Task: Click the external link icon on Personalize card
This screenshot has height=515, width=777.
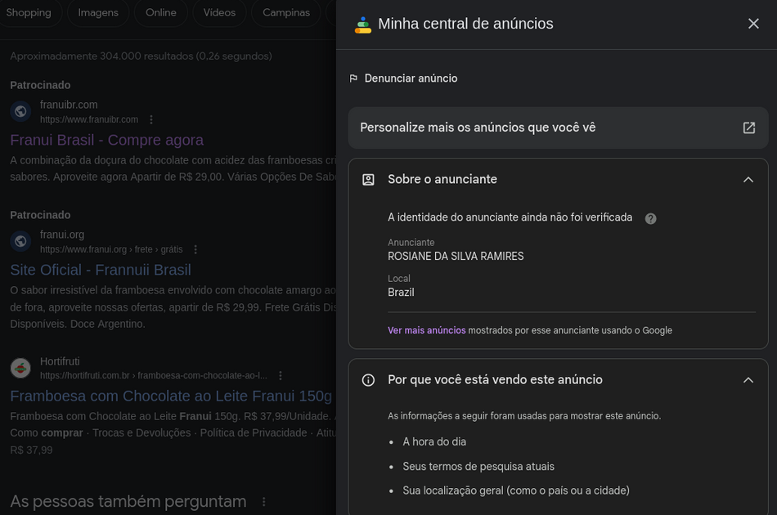Action: click(748, 128)
